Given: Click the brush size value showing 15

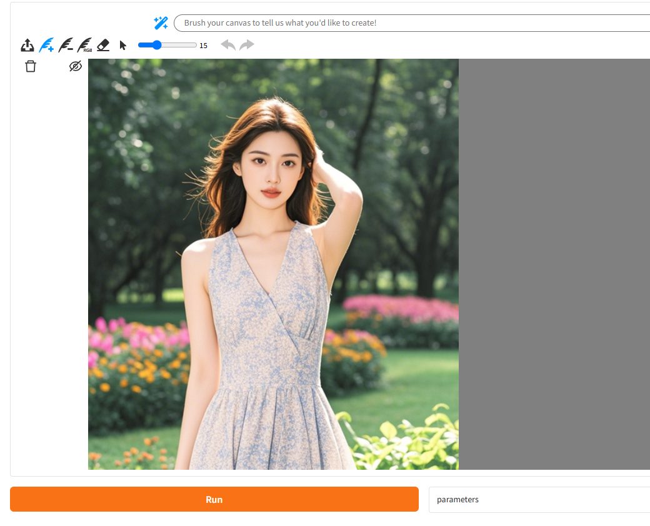Looking at the screenshot, I should pos(203,45).
